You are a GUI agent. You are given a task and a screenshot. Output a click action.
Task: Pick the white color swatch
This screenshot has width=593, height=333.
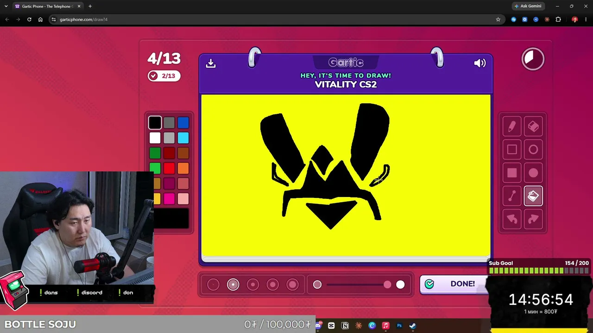[x=155, y=138]
